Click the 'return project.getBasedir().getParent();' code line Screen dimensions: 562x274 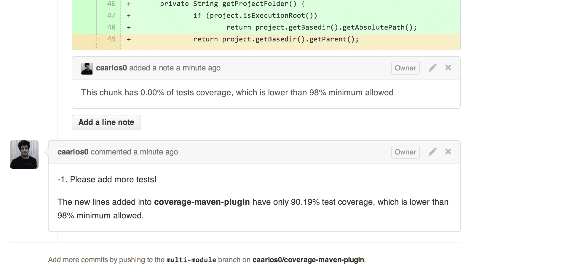276,39
